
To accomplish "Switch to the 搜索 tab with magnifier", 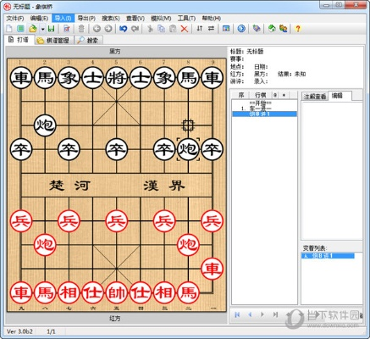I will coord(89,41).
